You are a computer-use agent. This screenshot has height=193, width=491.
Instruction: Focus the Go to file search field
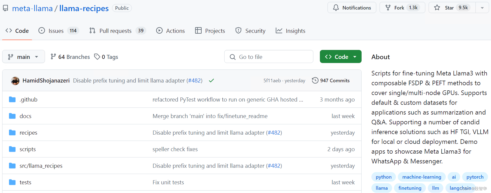[269, 57]
